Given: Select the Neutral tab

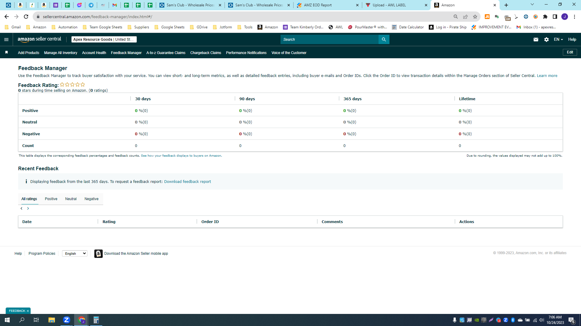Looking at the screenshot, I should [x=71, y=199].
